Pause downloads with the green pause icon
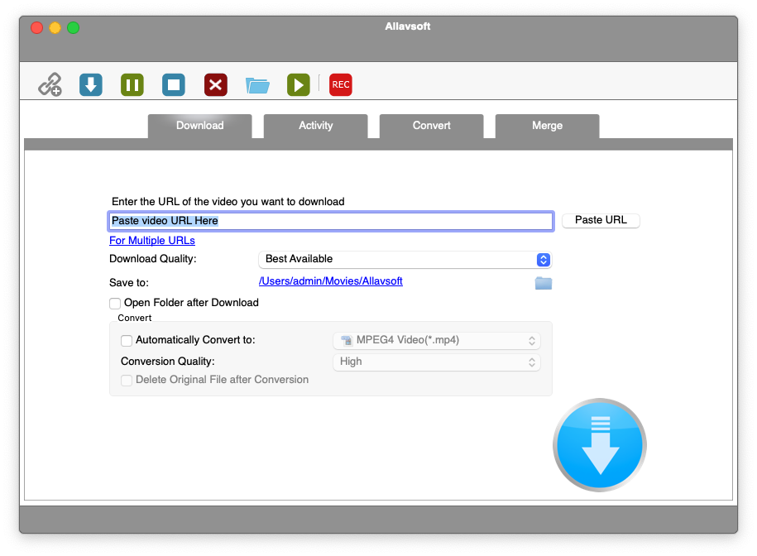 132,85
